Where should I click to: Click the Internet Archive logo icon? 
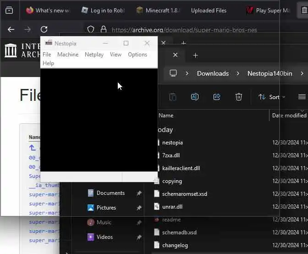[x=11, y=50]
